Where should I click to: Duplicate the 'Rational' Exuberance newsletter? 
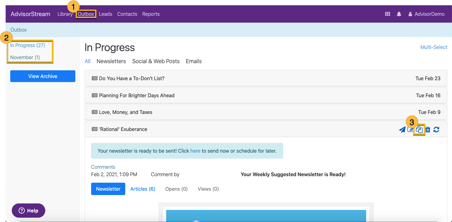click(x=419, y=129)
